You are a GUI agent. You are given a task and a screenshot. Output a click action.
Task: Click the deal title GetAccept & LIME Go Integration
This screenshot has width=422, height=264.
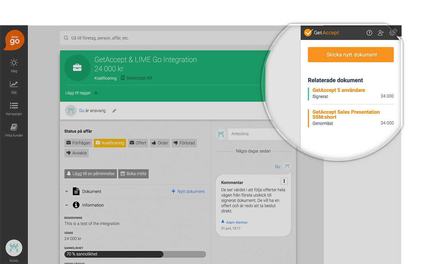click(x=146, y=60)
